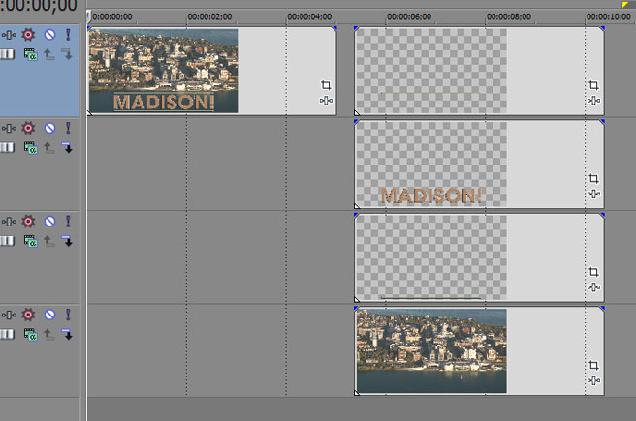636x421 pixels.
Task: Open Track FX gear on the second track
Action: 28,128
